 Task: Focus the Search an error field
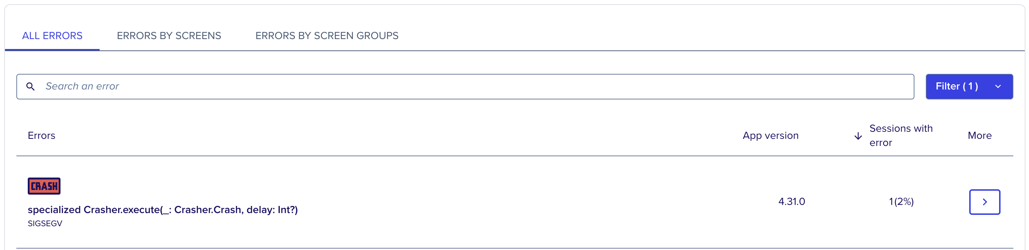click(465, 87)
